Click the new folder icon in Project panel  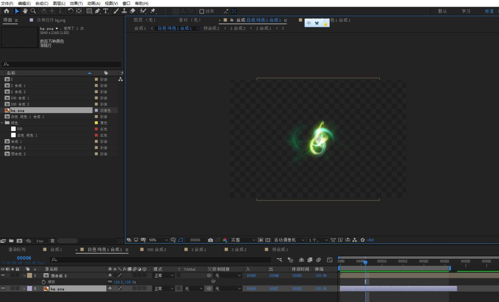click(x=11, y=241)
